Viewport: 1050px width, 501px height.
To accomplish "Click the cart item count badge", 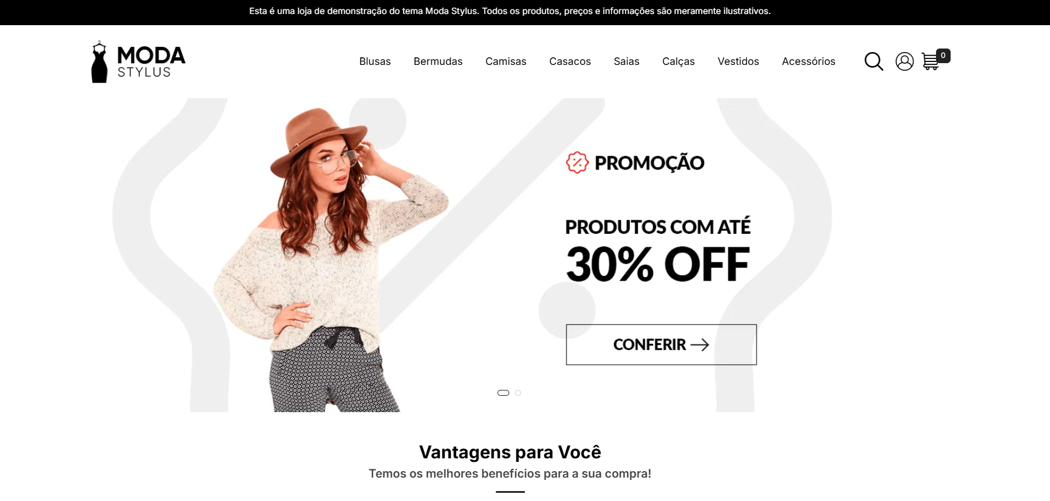I will tap(943, 56).
